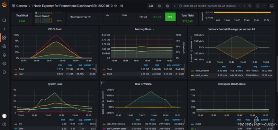Open the Dashboards icon in sidebar
The image size is (278, 130).
click(x=4, y=38)
